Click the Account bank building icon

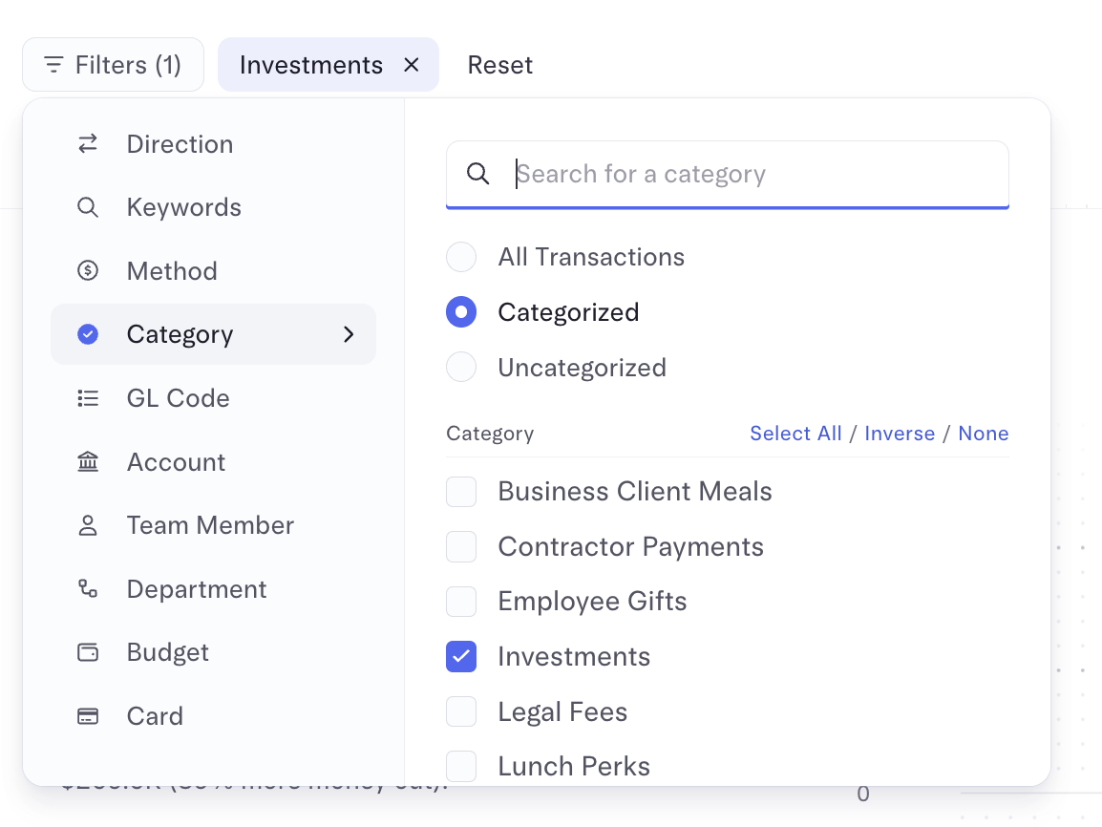(x=88, y=461)
